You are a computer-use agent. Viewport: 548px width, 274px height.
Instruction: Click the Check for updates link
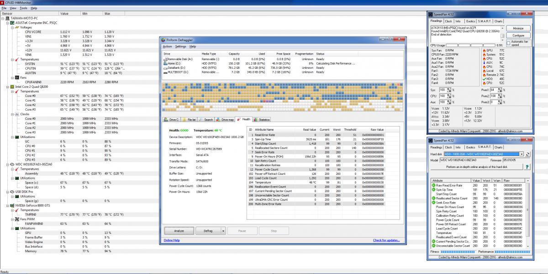click(x=386, y=240)
